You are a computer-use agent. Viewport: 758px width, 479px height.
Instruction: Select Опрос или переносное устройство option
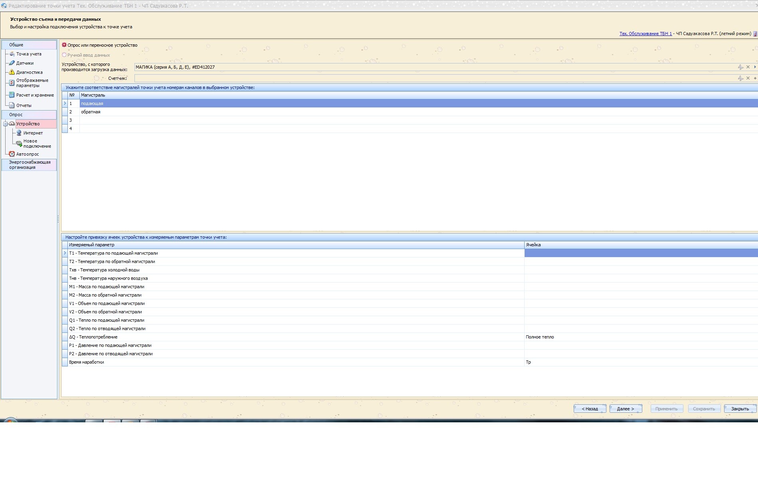pos(64,45)
